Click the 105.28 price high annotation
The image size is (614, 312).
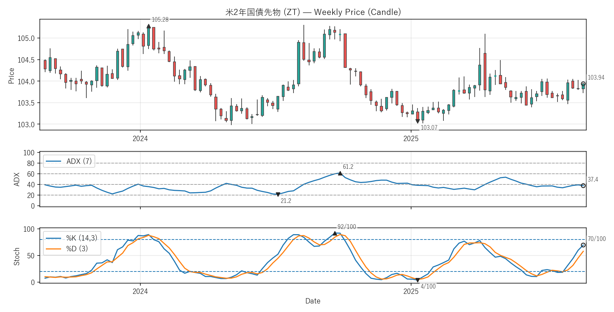click(160, 20)
